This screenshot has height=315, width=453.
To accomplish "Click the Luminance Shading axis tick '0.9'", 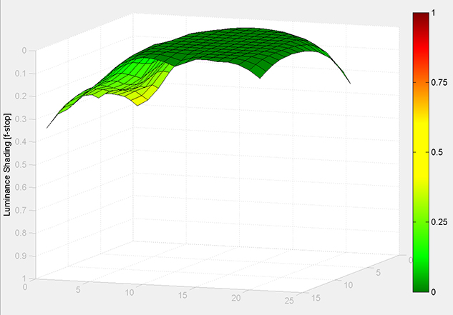I will tap(20, 256).
